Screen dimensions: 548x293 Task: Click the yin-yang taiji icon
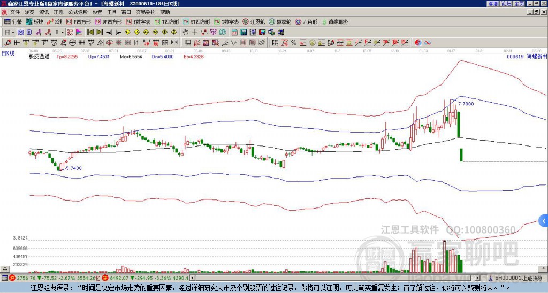point(418,43)
